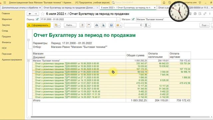Open document ТД00-000005 от 12.06.2020
The width and height of the screenshot is (213, 120).
tap(67, 75)
